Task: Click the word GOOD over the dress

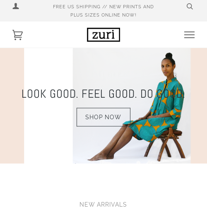Action: point(171,94)
